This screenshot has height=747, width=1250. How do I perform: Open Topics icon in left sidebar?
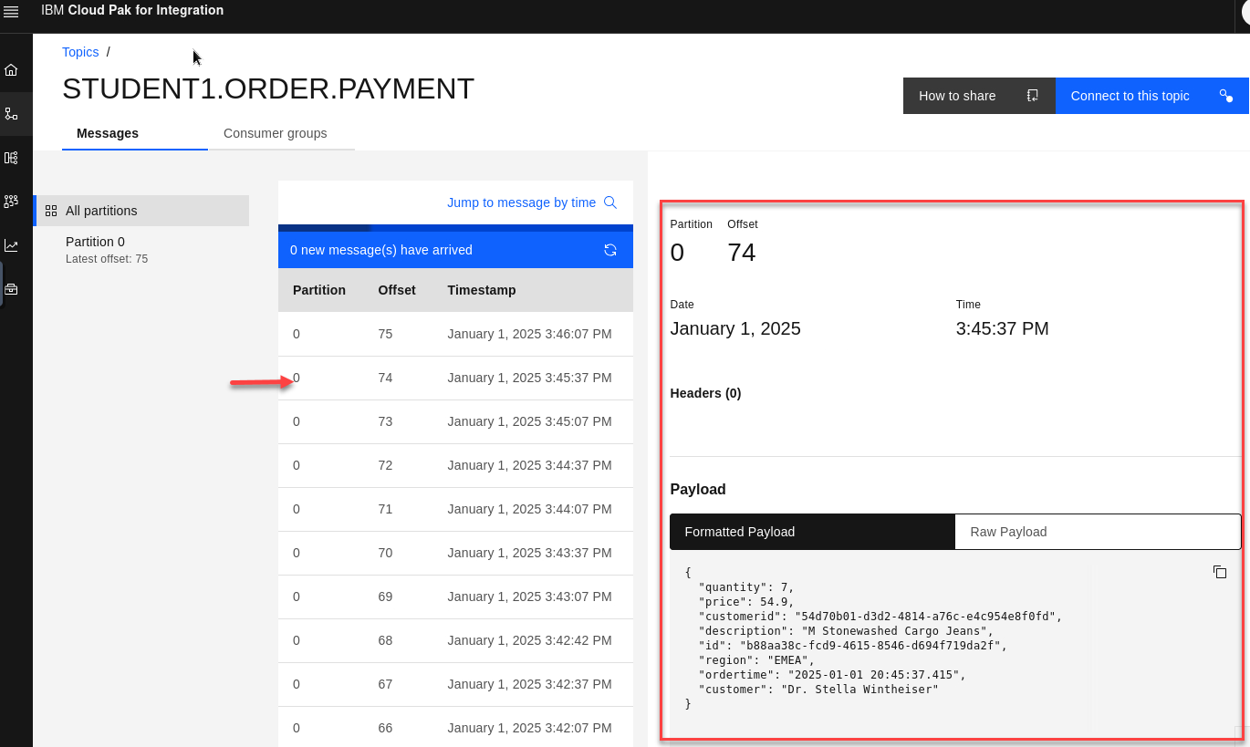(x=11, y=114)
